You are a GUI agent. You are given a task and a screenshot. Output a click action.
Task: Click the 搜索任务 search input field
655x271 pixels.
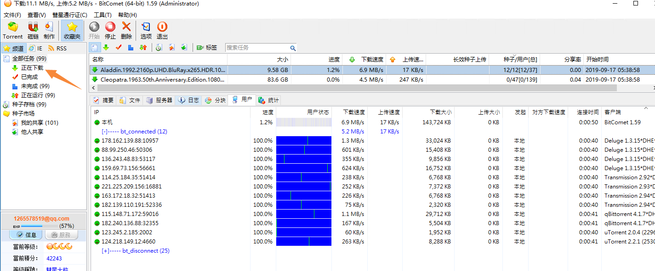[x=257, y=48]
